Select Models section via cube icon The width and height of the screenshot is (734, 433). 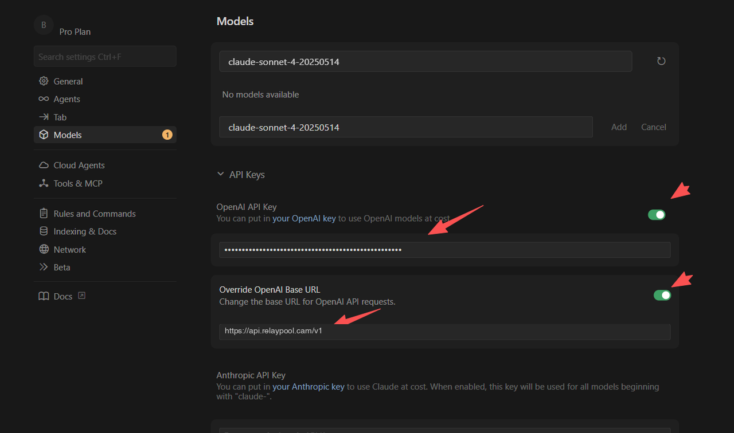click(x=44, y=135)
